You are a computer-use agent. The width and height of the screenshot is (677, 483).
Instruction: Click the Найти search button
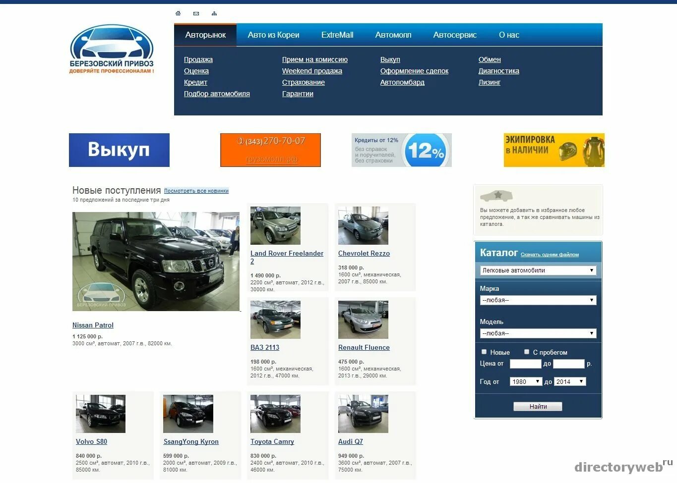coord(538,407)
